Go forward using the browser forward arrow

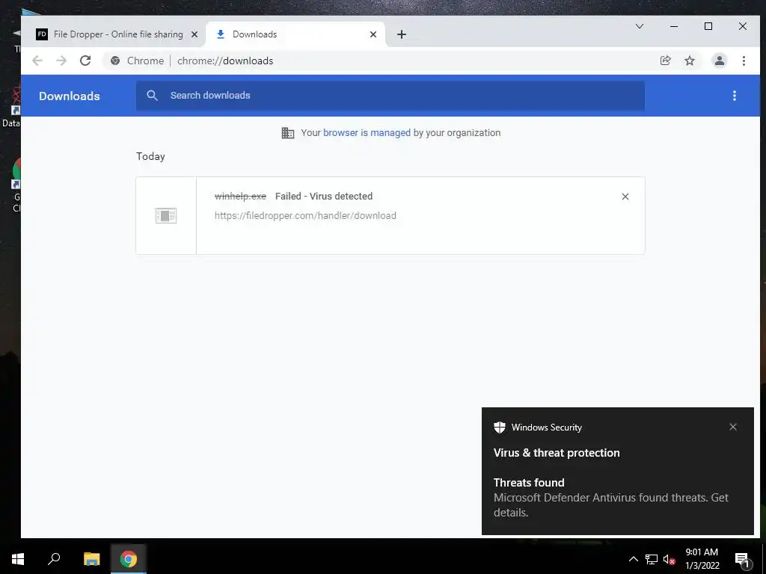coord(61,61)
